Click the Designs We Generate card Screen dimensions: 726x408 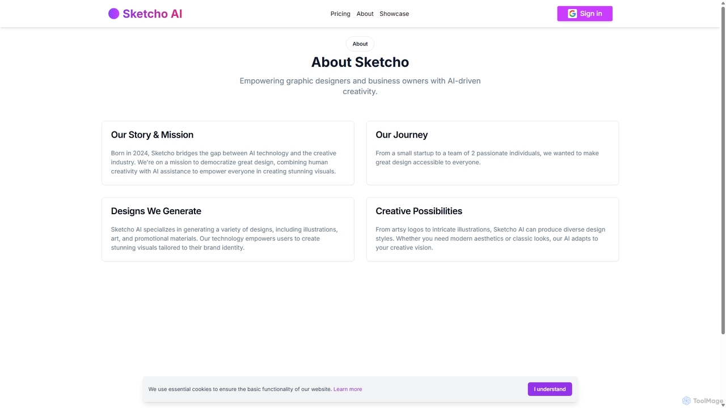[x=228, y=229]
